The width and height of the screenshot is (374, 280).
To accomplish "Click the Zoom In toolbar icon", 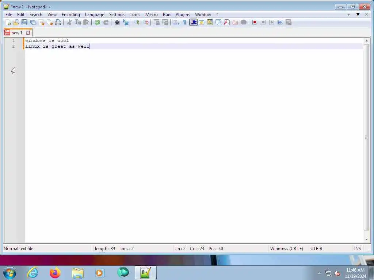I will (x=137, y=23).
